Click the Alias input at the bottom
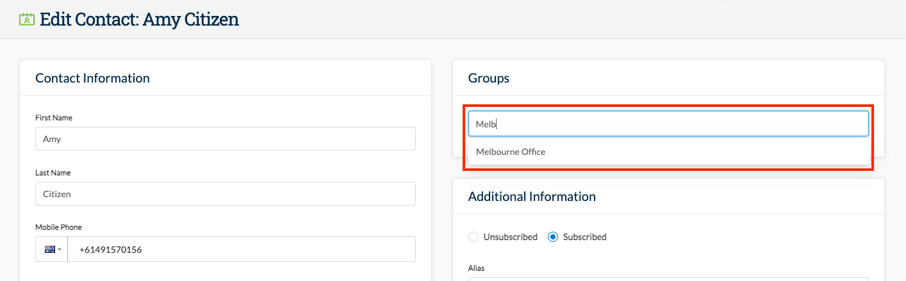Viewport: 906px width, 281px height. (668, 279)
